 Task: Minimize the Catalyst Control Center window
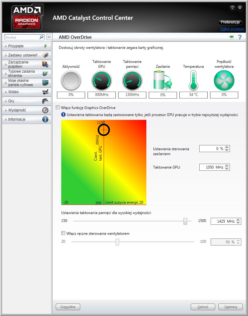pos(232,8)
